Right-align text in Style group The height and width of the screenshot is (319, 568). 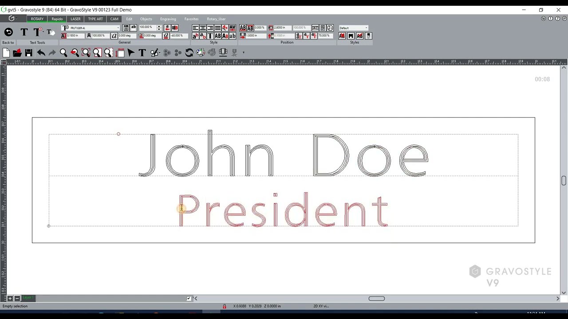tap(210, 28)
